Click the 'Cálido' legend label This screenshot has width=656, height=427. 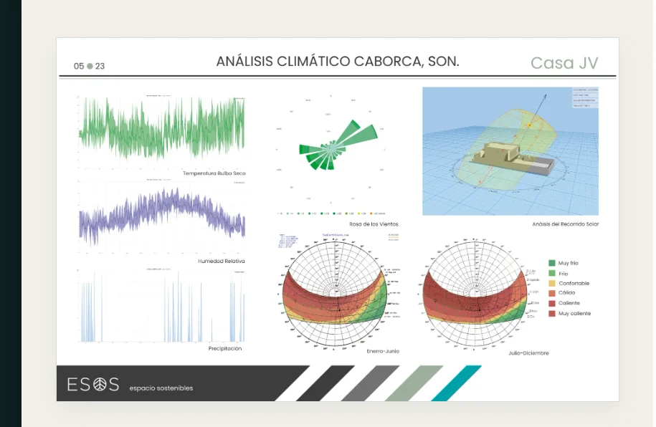[567, 293]
